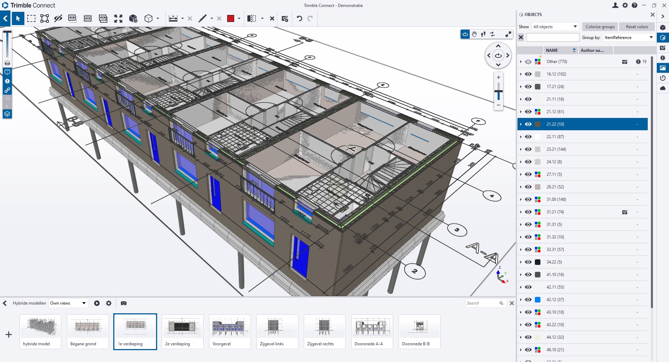Click the clip plane tool icon

pyautogui.click(x=252, y=18)
